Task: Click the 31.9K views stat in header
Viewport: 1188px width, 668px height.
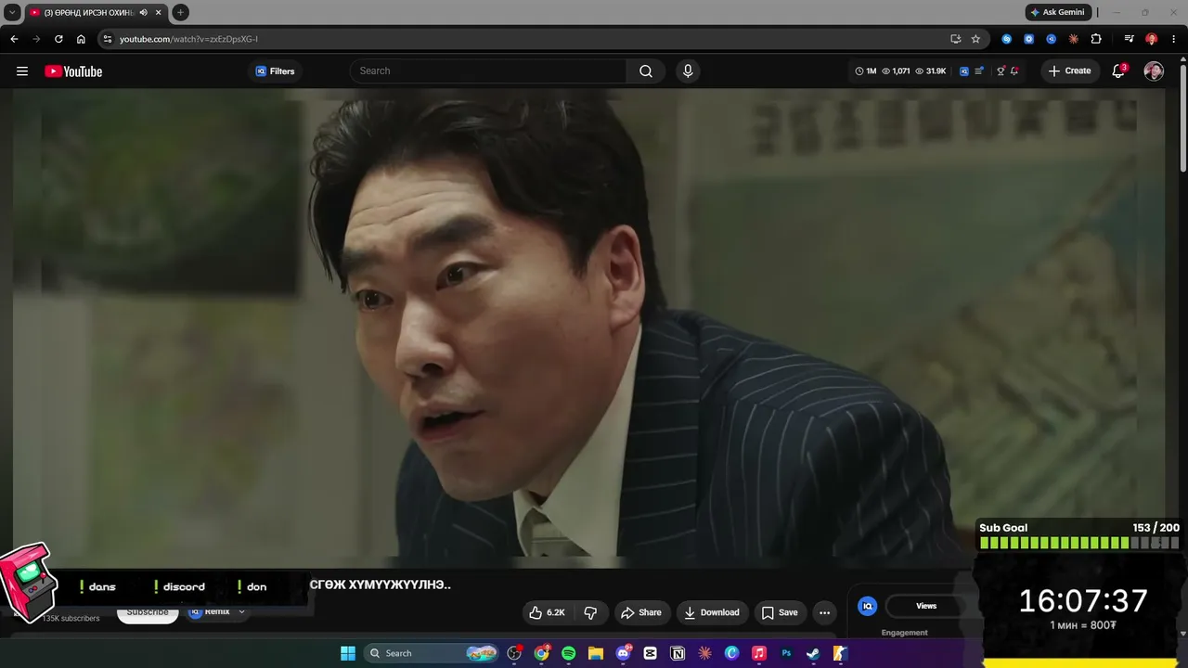Action: (x=931, y=71)
